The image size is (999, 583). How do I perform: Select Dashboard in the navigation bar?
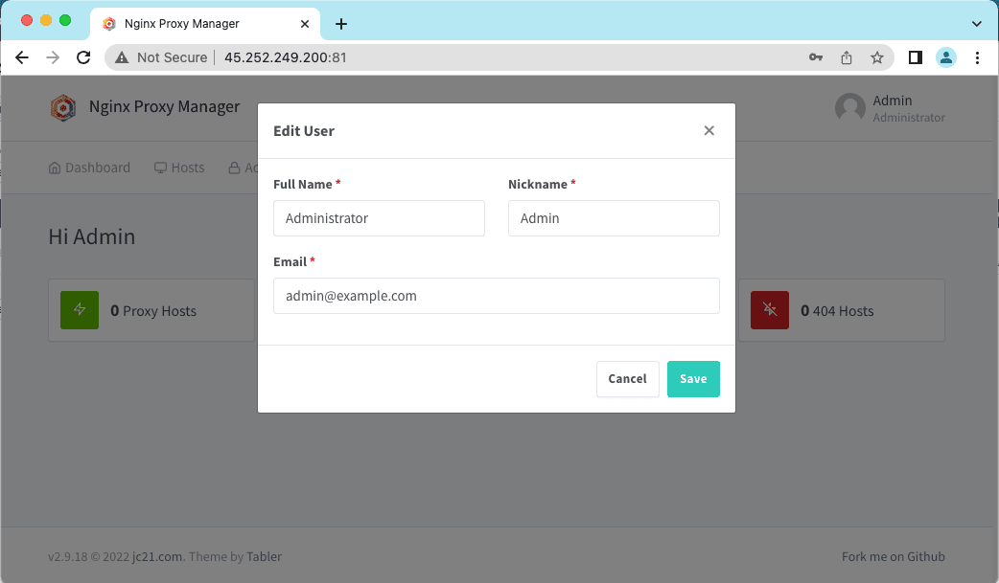click(x=89, y=168)
